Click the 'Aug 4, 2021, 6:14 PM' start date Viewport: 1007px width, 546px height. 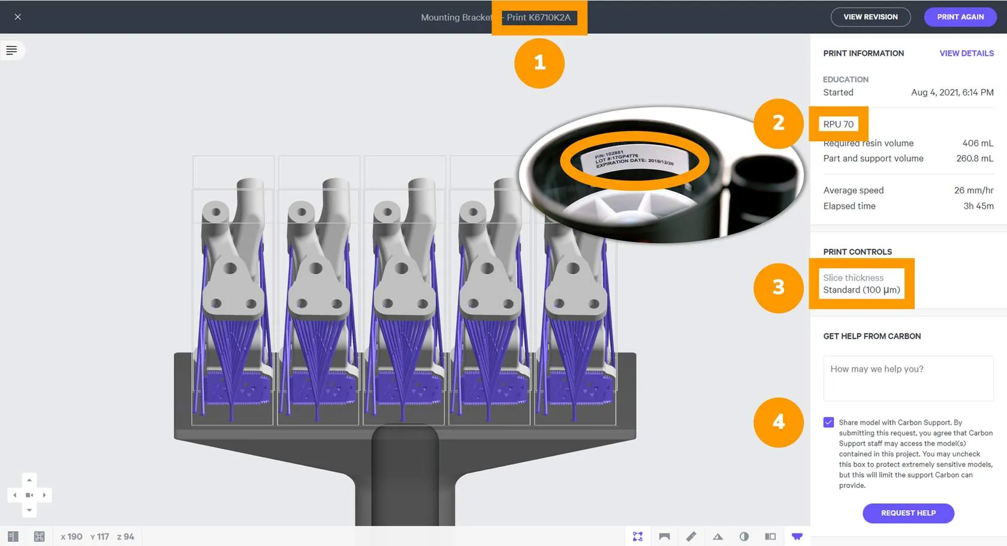click(952, 92)
